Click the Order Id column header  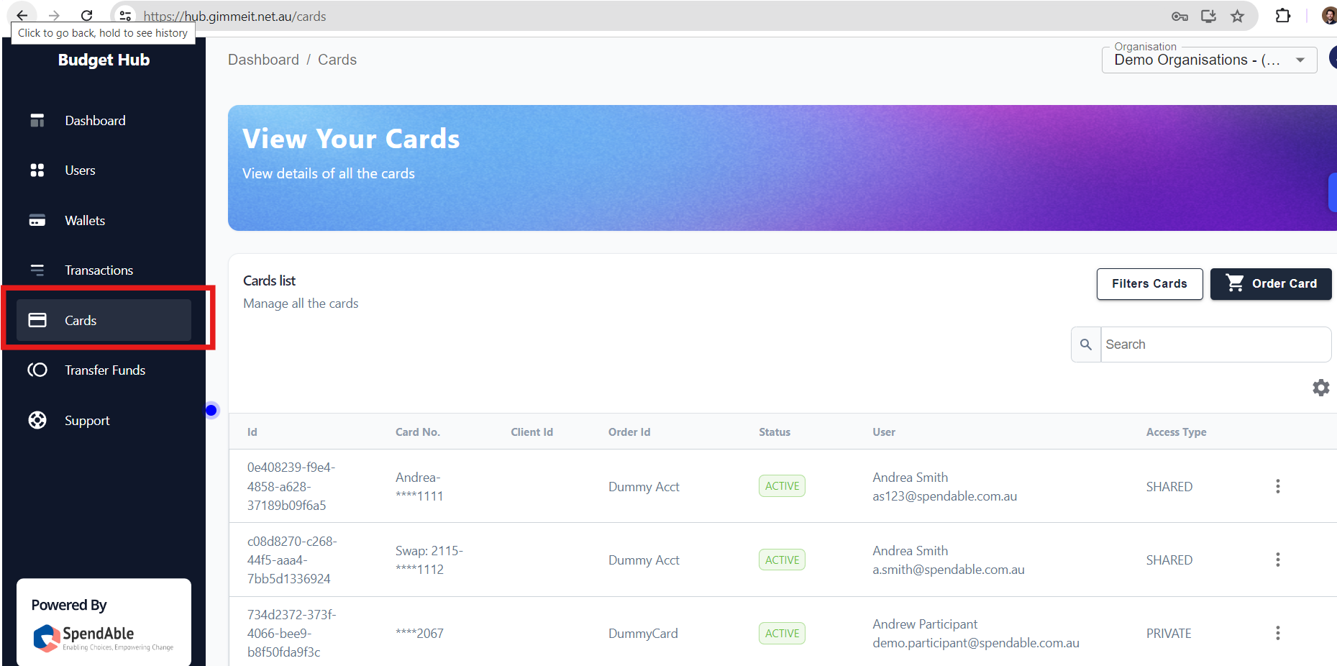629,432
